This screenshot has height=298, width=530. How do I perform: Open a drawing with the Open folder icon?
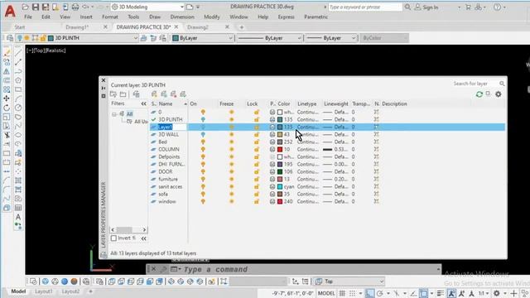pos(26,7)
